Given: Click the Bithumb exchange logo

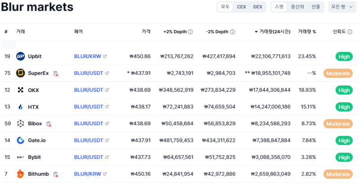Looking at the screenshot, I should (20, 174).
